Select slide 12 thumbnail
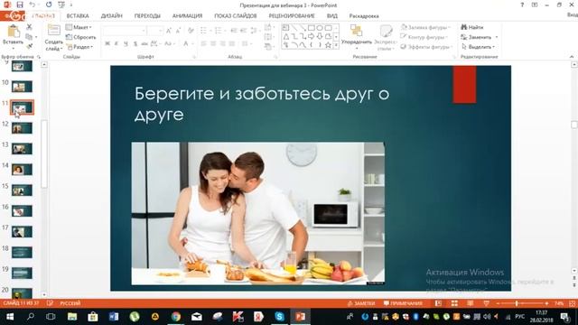The width and height of the screenshot is (578, 325). tap(22, 128)
